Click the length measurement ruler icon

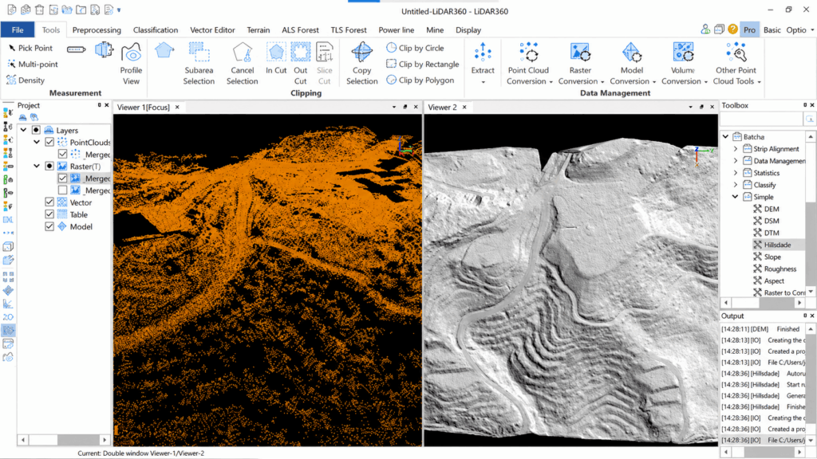76,49
